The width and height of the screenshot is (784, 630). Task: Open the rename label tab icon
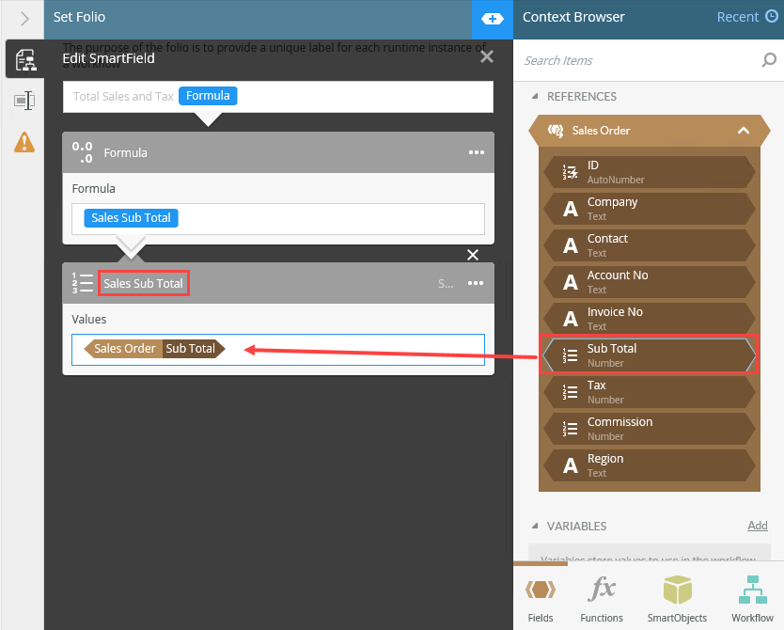click(x=24, y=101)
